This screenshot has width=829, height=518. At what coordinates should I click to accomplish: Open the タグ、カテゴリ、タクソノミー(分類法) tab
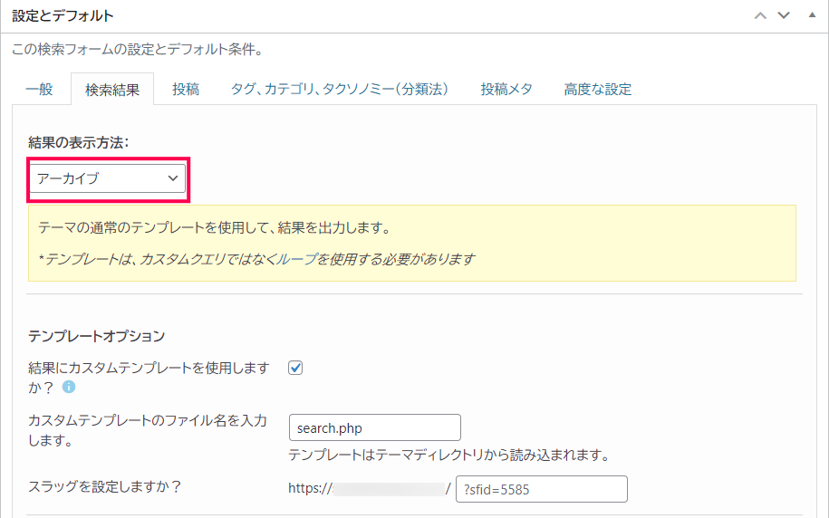pos(340,89)
